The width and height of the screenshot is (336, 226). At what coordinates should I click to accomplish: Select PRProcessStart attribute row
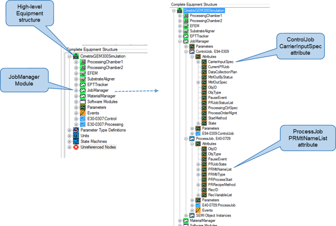click(x=220, y=179)
